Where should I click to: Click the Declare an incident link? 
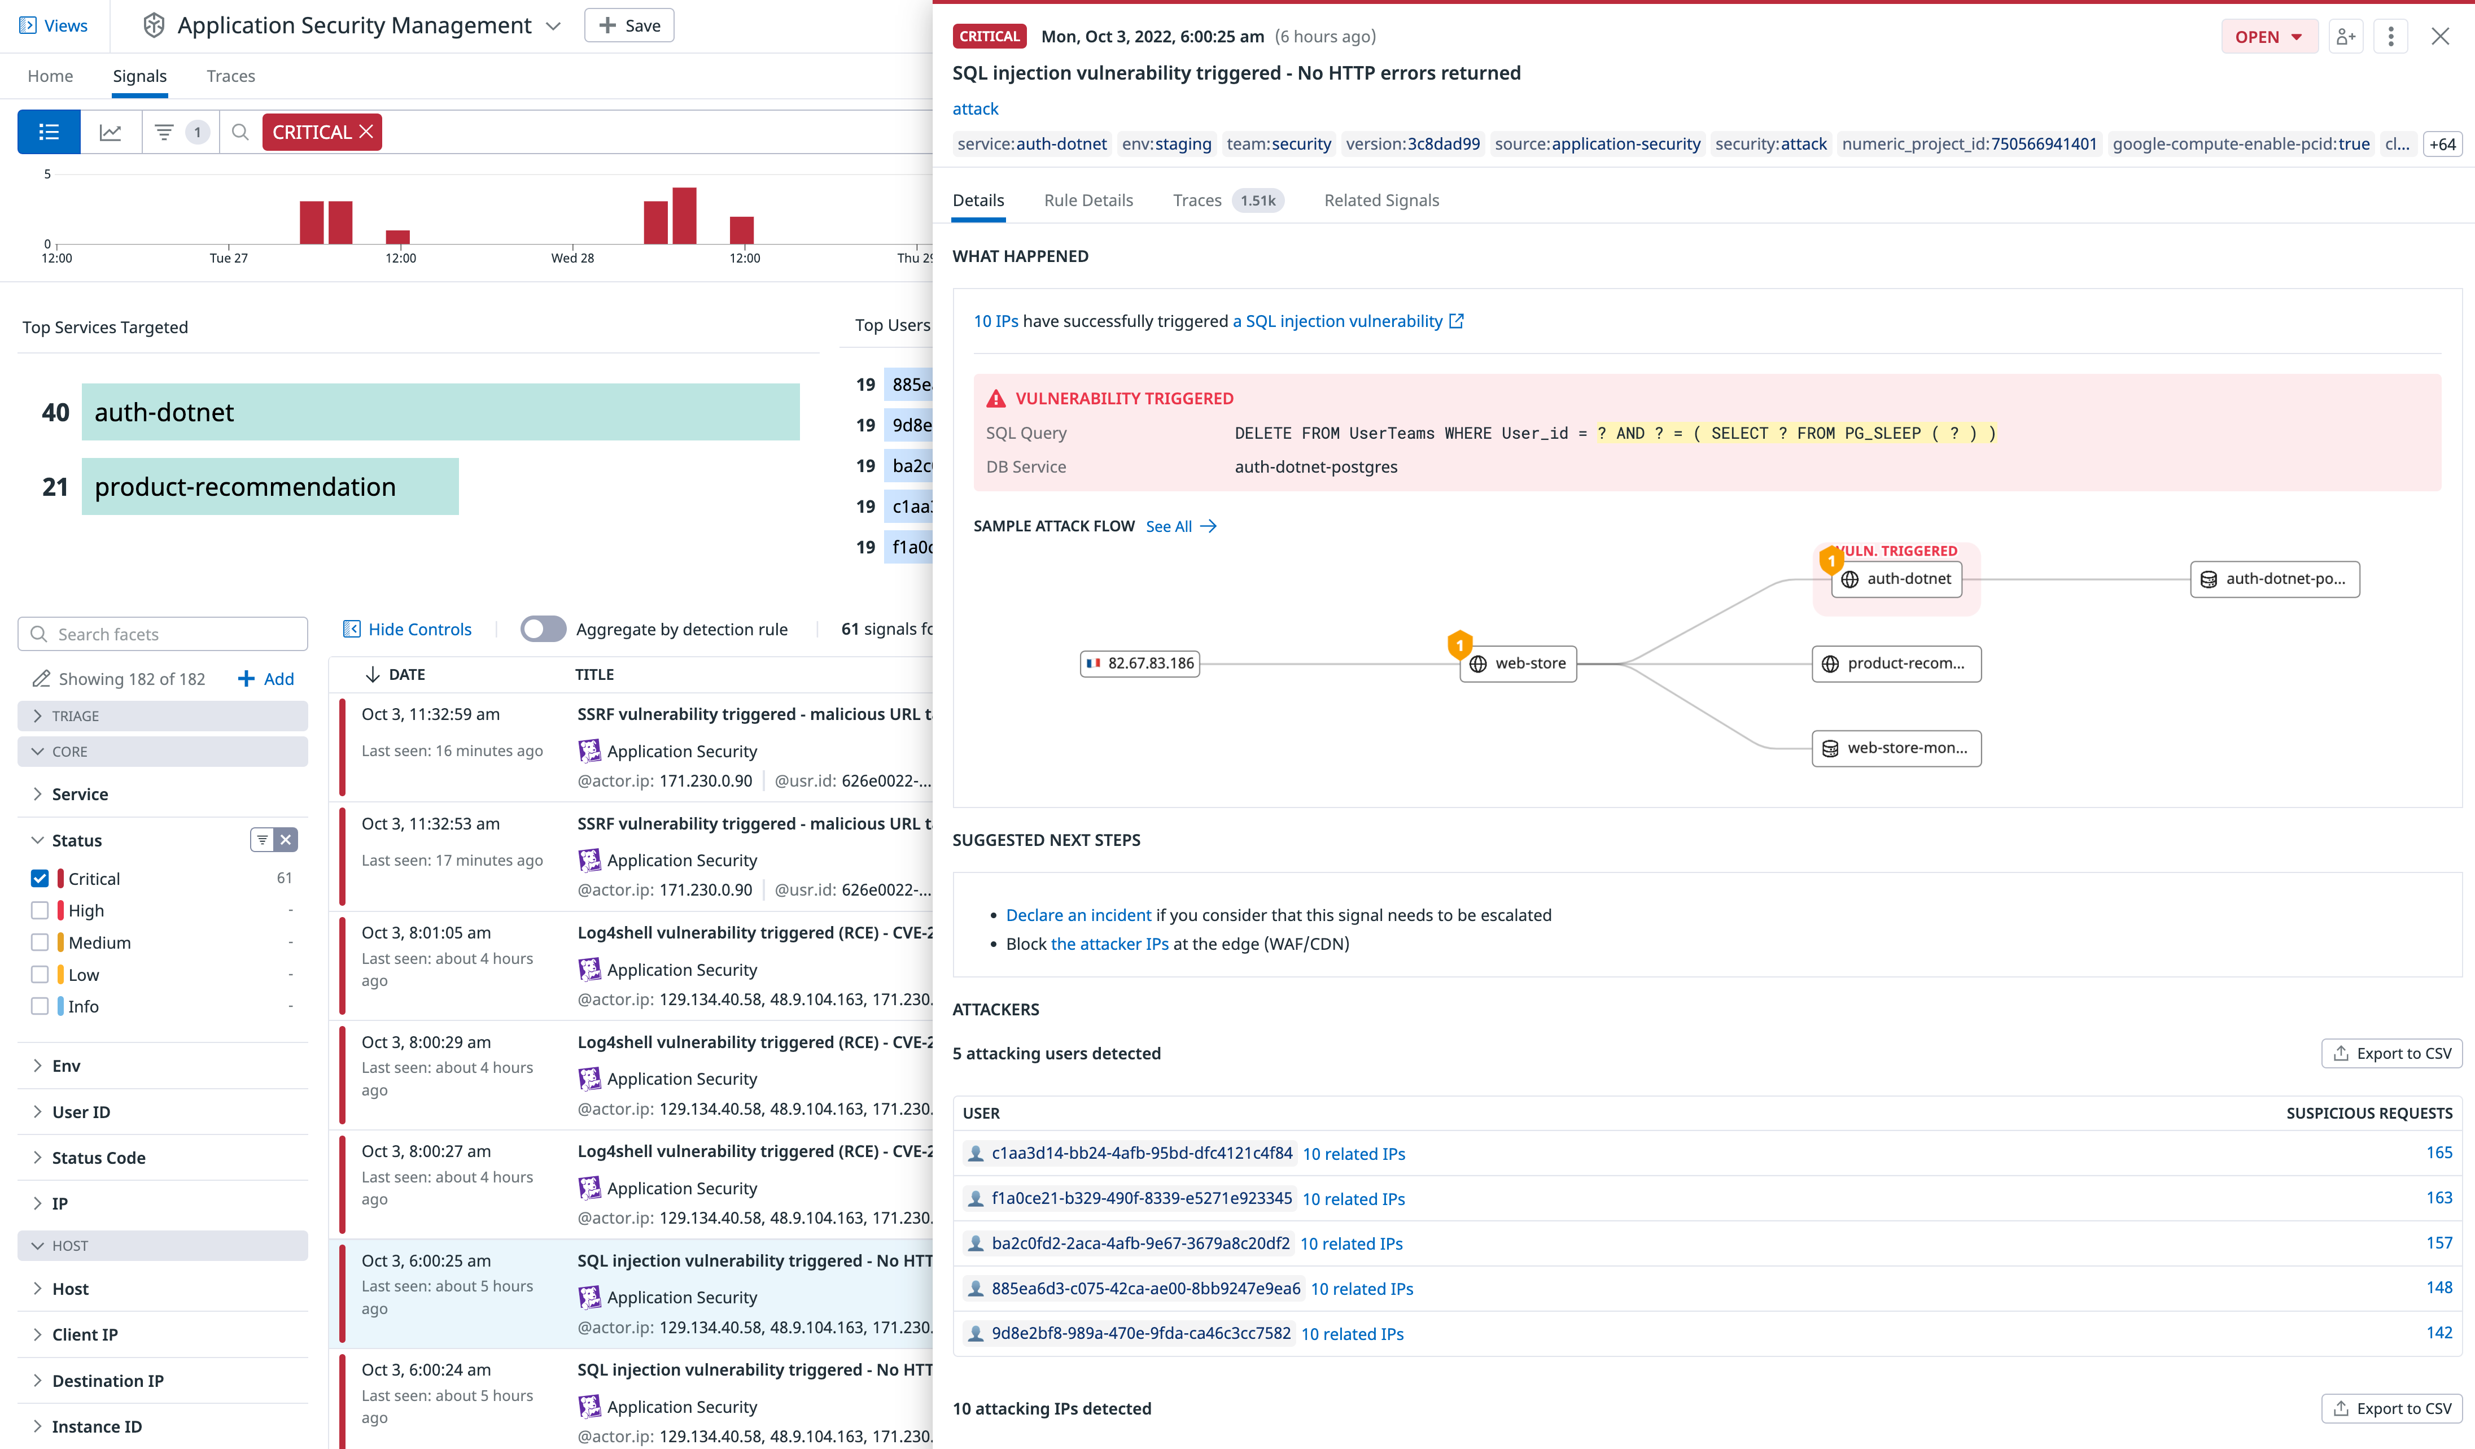pyautogui.click(x=1078, y=915)
